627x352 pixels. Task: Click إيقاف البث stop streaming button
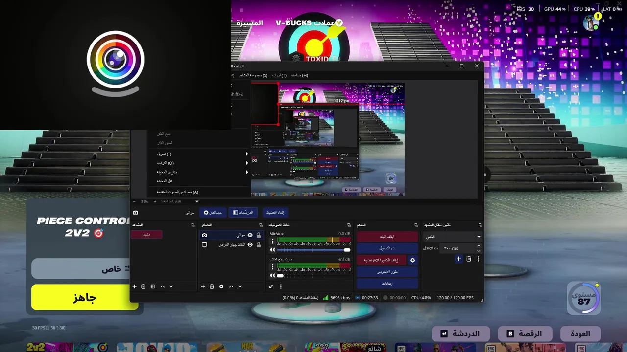pos(387,236)
